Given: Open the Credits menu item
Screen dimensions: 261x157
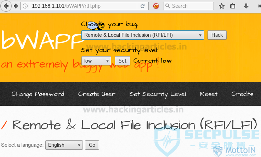Looking at the screenshot, I should click(x=242, y=94).
